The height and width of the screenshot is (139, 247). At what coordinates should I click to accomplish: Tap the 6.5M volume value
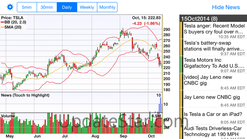click(156, 116)
